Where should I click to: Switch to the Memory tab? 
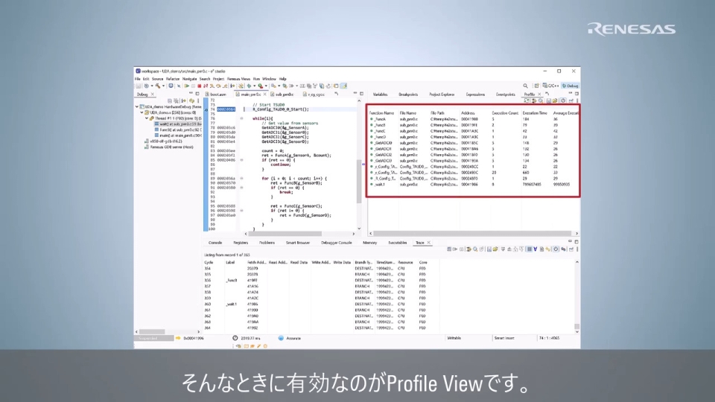(370, 243)
